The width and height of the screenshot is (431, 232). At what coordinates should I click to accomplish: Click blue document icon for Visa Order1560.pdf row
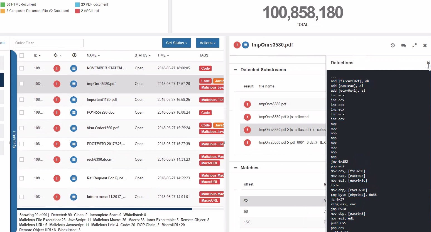point(74,128)
